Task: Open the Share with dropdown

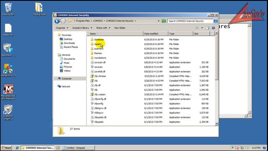Action: tap(103, 28)
